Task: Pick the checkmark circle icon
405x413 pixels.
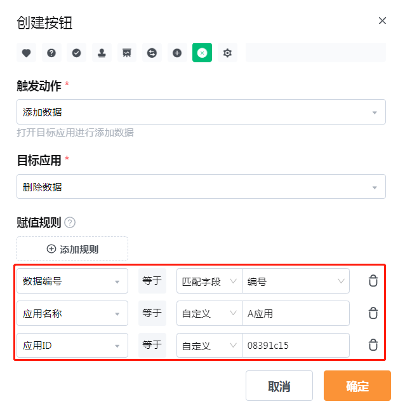Action: point(77,53)
